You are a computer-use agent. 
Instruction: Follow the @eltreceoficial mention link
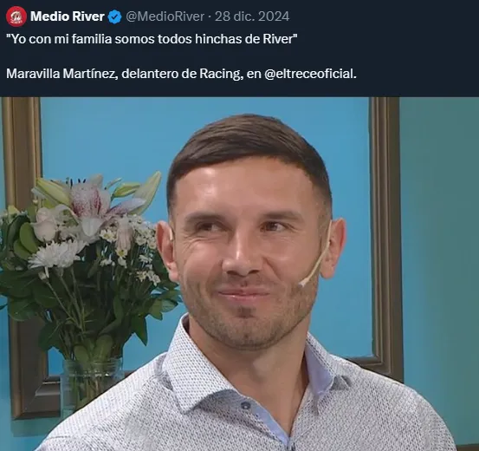310,74
